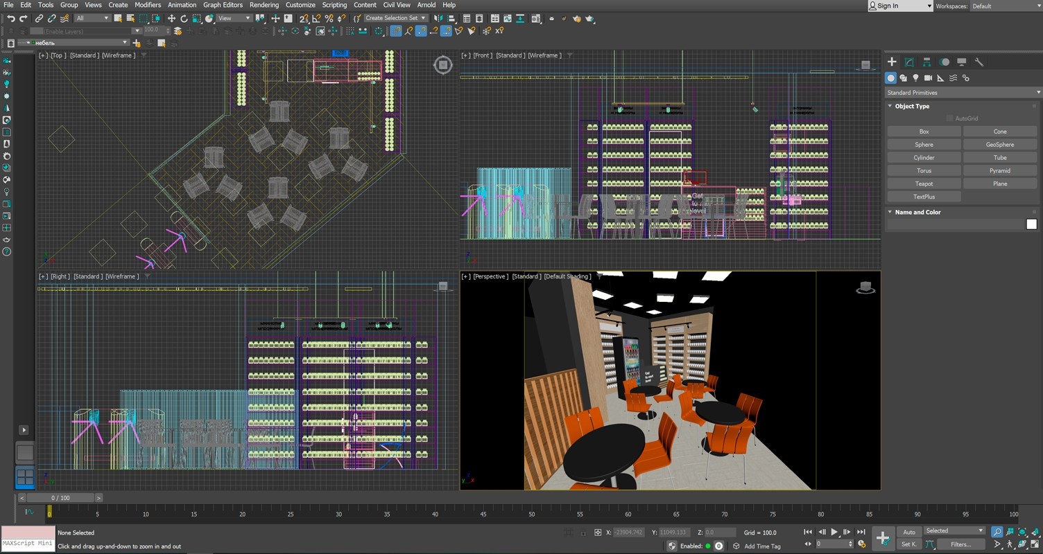The image size is (1043, 554).
Task: Open the Select by Name dialog
Action: [x=130, y=19]
